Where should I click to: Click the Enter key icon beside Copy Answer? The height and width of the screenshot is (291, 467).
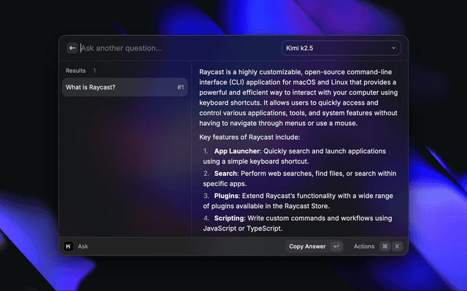click(x=336, y=247)
